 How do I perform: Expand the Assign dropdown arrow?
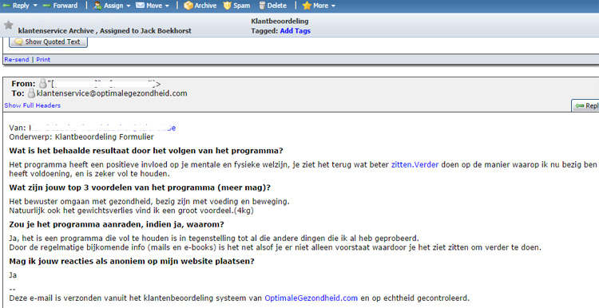point(128,6)
